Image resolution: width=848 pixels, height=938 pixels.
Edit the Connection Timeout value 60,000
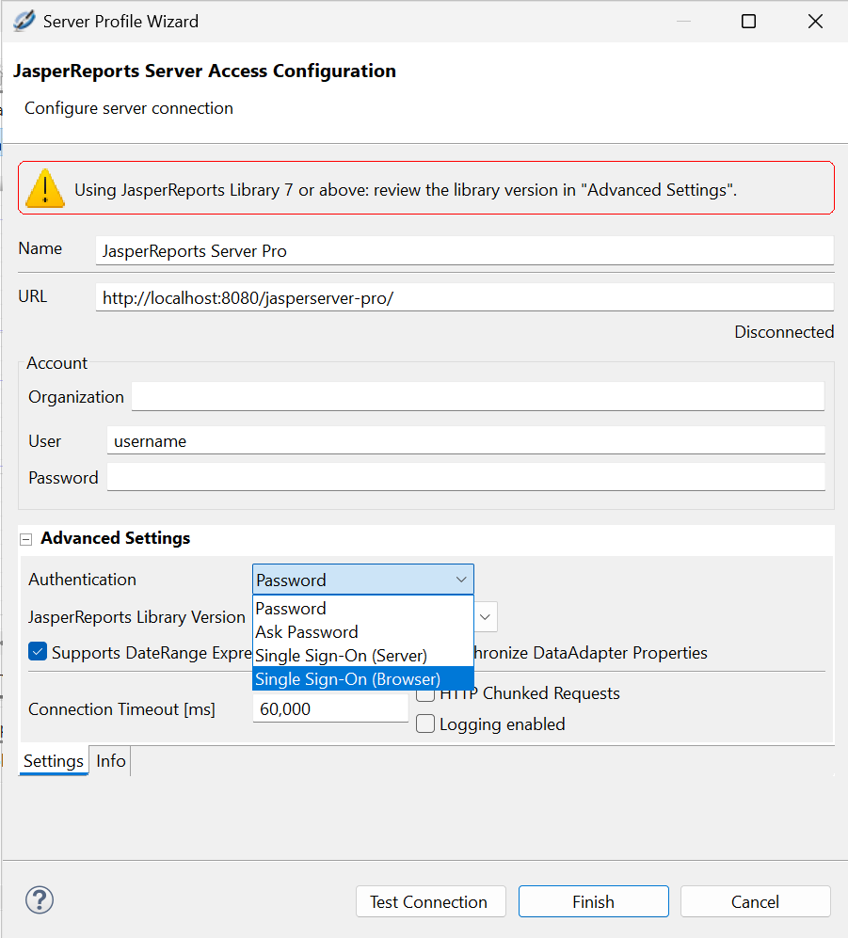pos(330,708)
